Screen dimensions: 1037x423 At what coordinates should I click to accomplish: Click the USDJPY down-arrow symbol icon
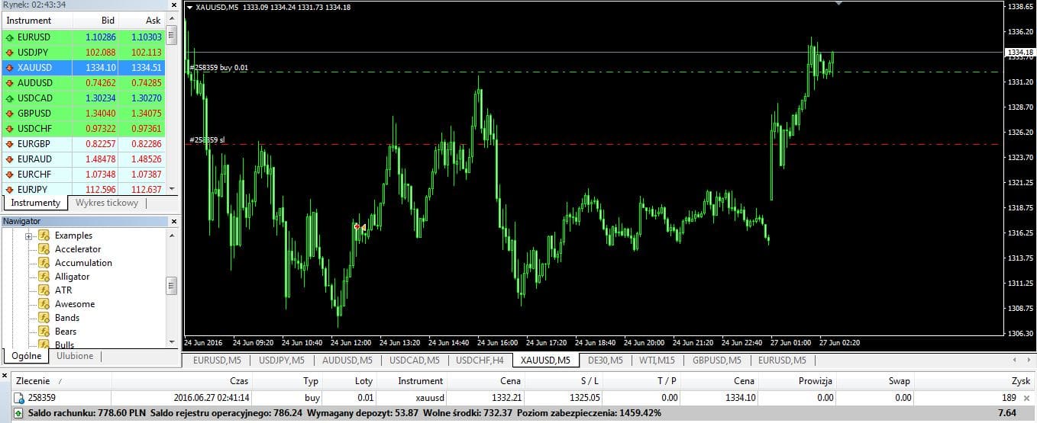(9, 53)
